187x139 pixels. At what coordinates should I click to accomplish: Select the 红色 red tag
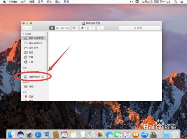[x=34, y=96]
